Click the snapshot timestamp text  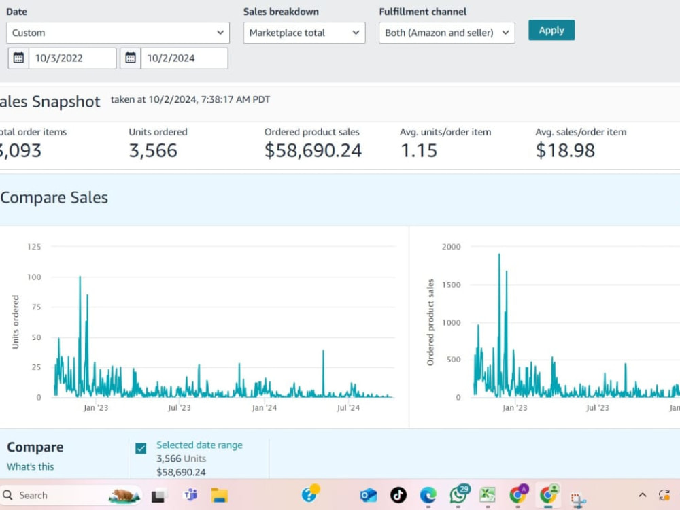tap(190, 99)
